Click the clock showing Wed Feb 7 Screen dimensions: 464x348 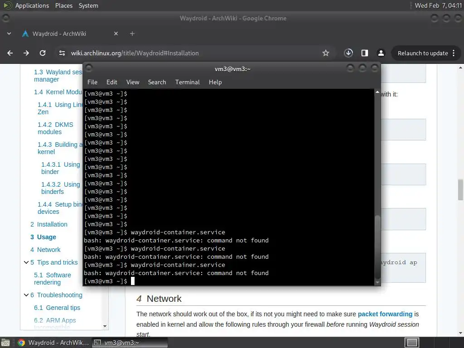(x=438, y=5)
